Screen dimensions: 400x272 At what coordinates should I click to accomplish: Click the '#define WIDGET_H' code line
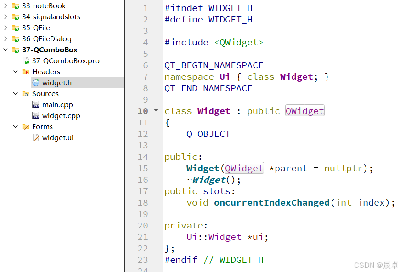tap(208, 20)
